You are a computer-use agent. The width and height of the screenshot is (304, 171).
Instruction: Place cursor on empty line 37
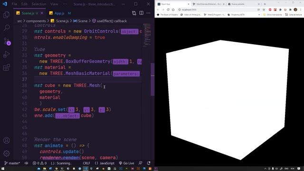point(87,79)
